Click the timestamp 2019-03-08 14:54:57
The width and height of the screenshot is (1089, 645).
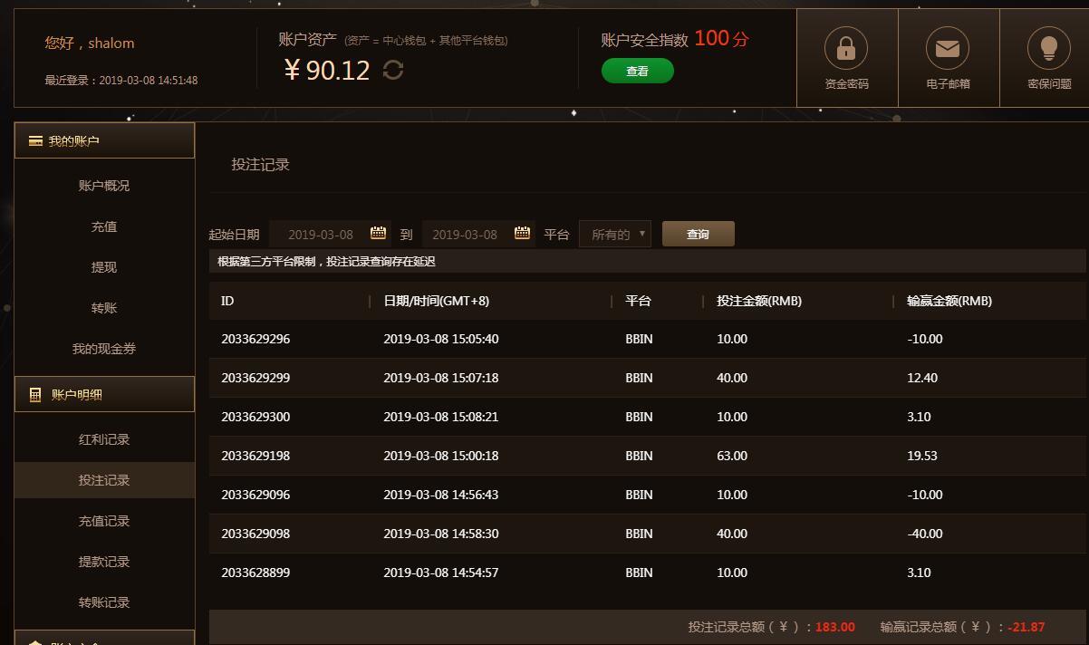441,573
